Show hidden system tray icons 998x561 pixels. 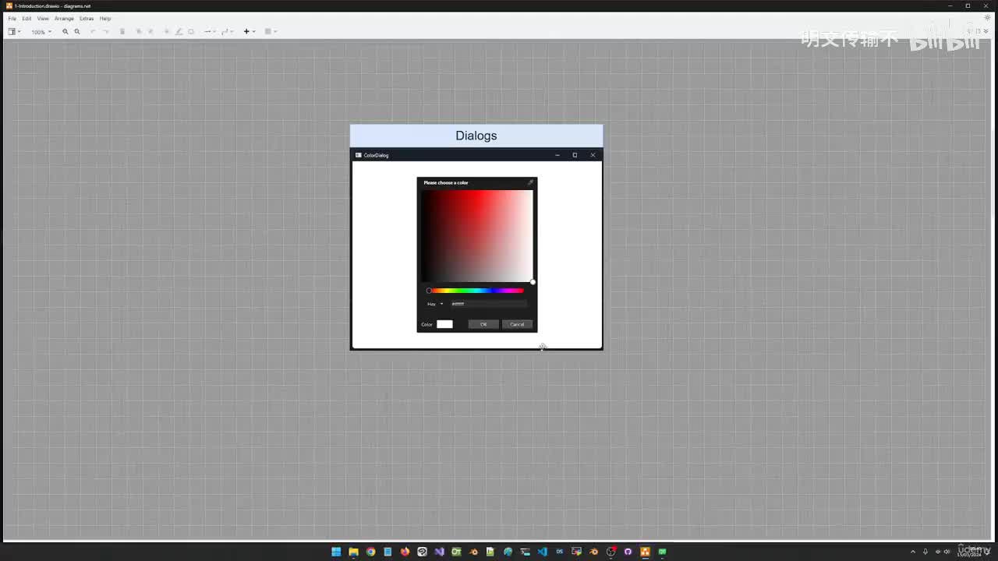[913, 552]
